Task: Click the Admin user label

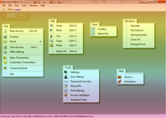Action: click(x=10, y=10)
